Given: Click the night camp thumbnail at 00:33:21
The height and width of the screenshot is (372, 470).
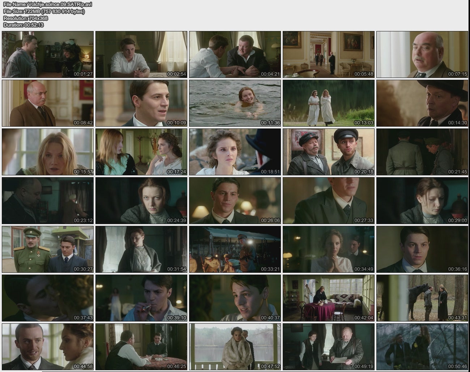Looking at the screenshot, I should tap(235, 249).
